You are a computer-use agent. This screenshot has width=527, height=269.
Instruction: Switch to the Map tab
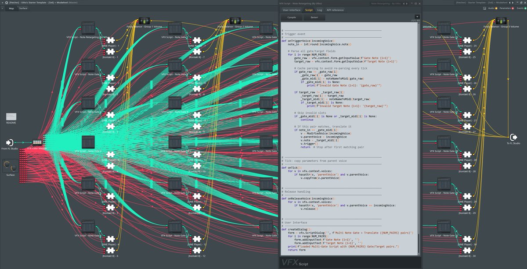pos(11,8)
